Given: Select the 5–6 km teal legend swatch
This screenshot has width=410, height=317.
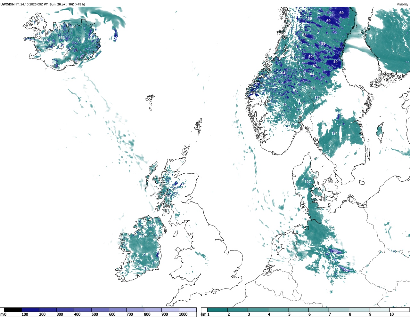Looking at the screenshot, I should [x=299, y=310].
